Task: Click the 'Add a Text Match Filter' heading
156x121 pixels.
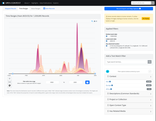Action: tap(116, 56)
